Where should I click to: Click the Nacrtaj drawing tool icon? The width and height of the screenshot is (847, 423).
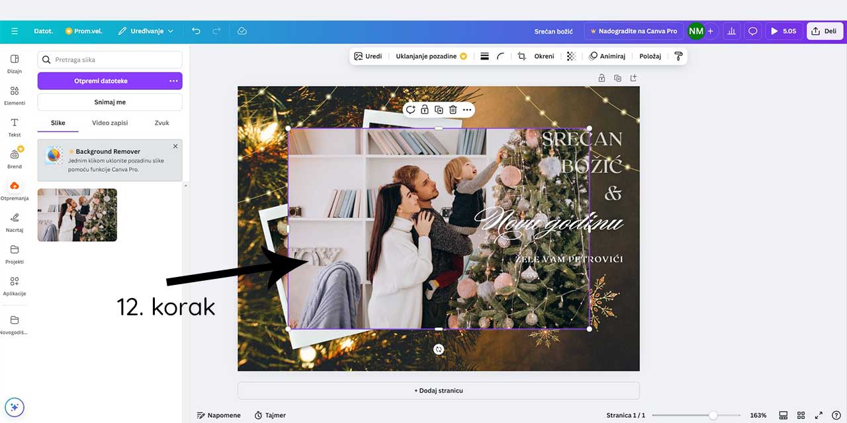tap(14, 222)
